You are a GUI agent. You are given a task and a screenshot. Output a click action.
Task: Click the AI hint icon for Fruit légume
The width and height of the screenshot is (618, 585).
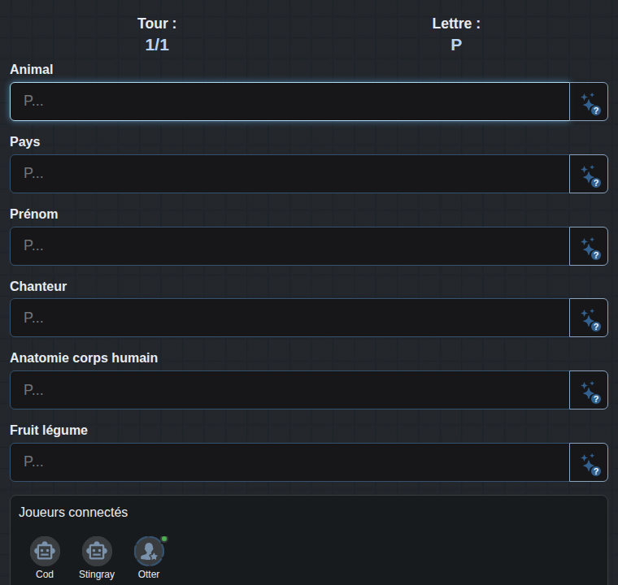coord(589,462)
